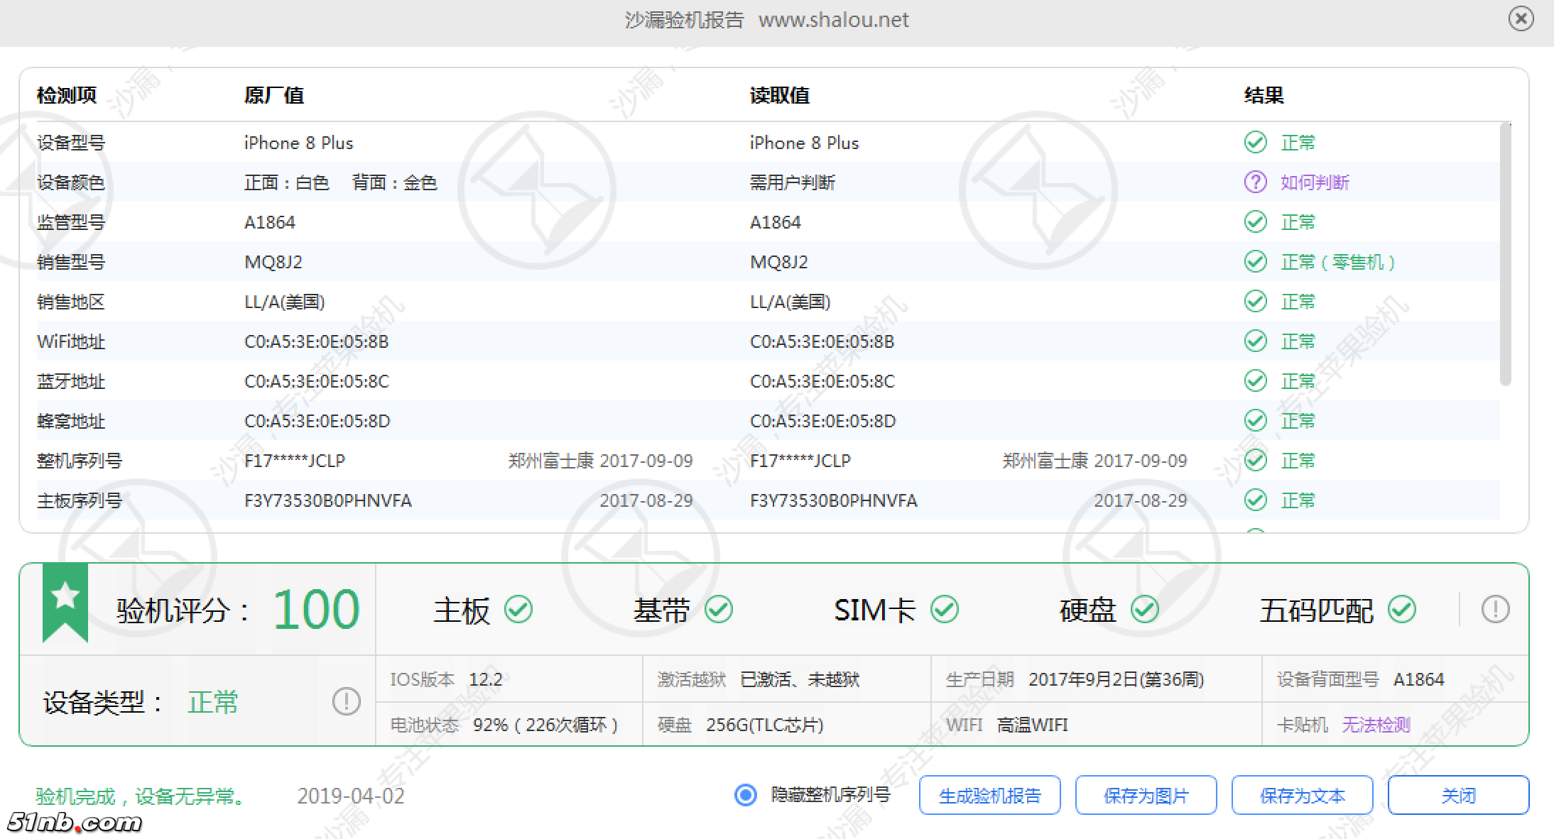Click the exclamation icon next to 设备类型
The height and width of the screenshot is (839, 1554).
tap(346, 701)
